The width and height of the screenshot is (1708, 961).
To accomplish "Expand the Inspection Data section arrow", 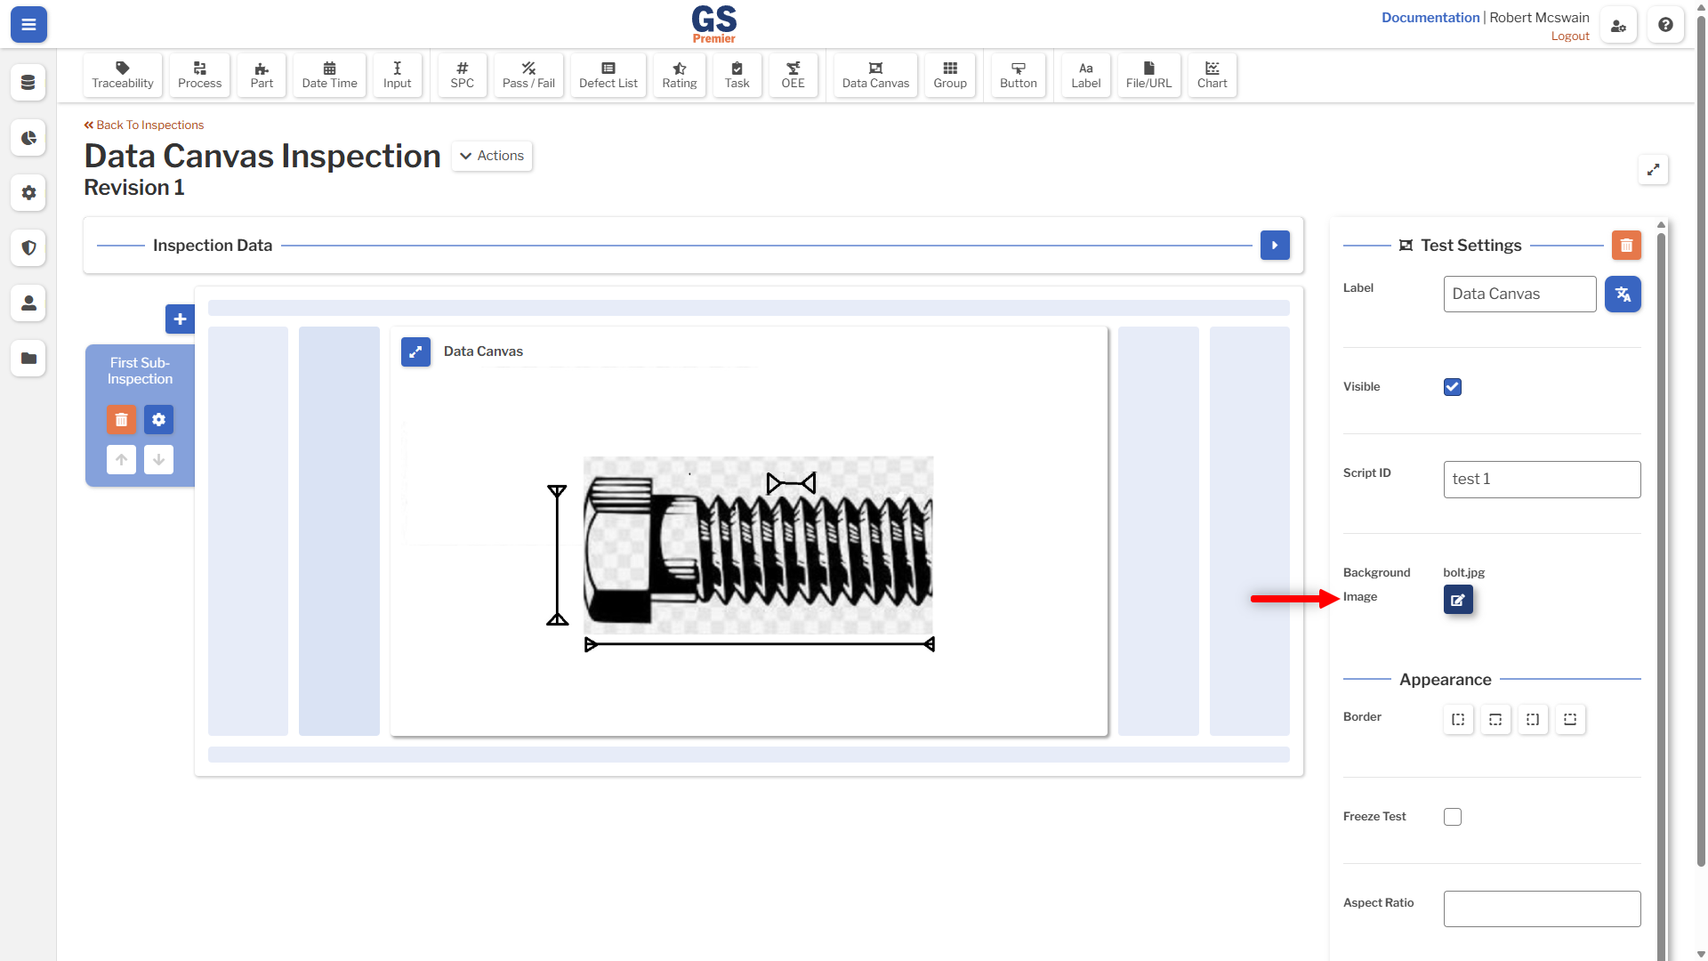I will point(1275,246).
